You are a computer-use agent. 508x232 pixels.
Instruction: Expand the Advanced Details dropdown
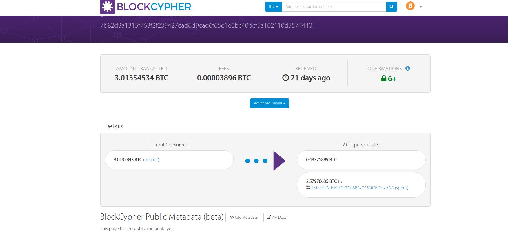point(270,103)
